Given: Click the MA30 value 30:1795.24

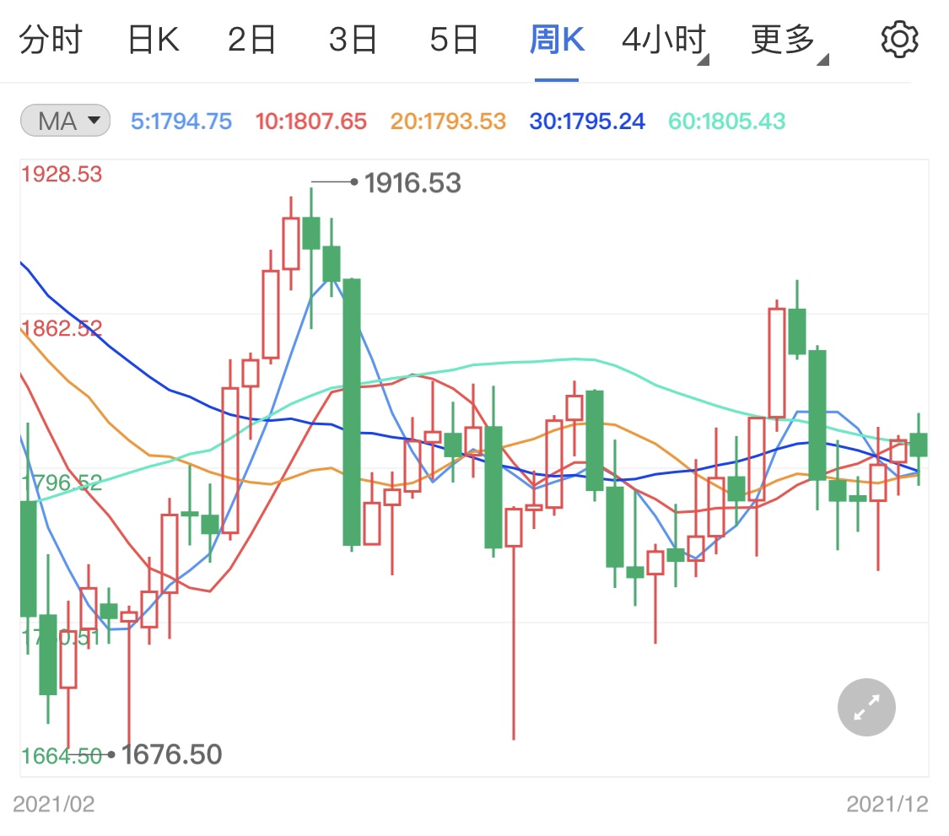Looking at the screenshot, I should click(x=587, y=121).
